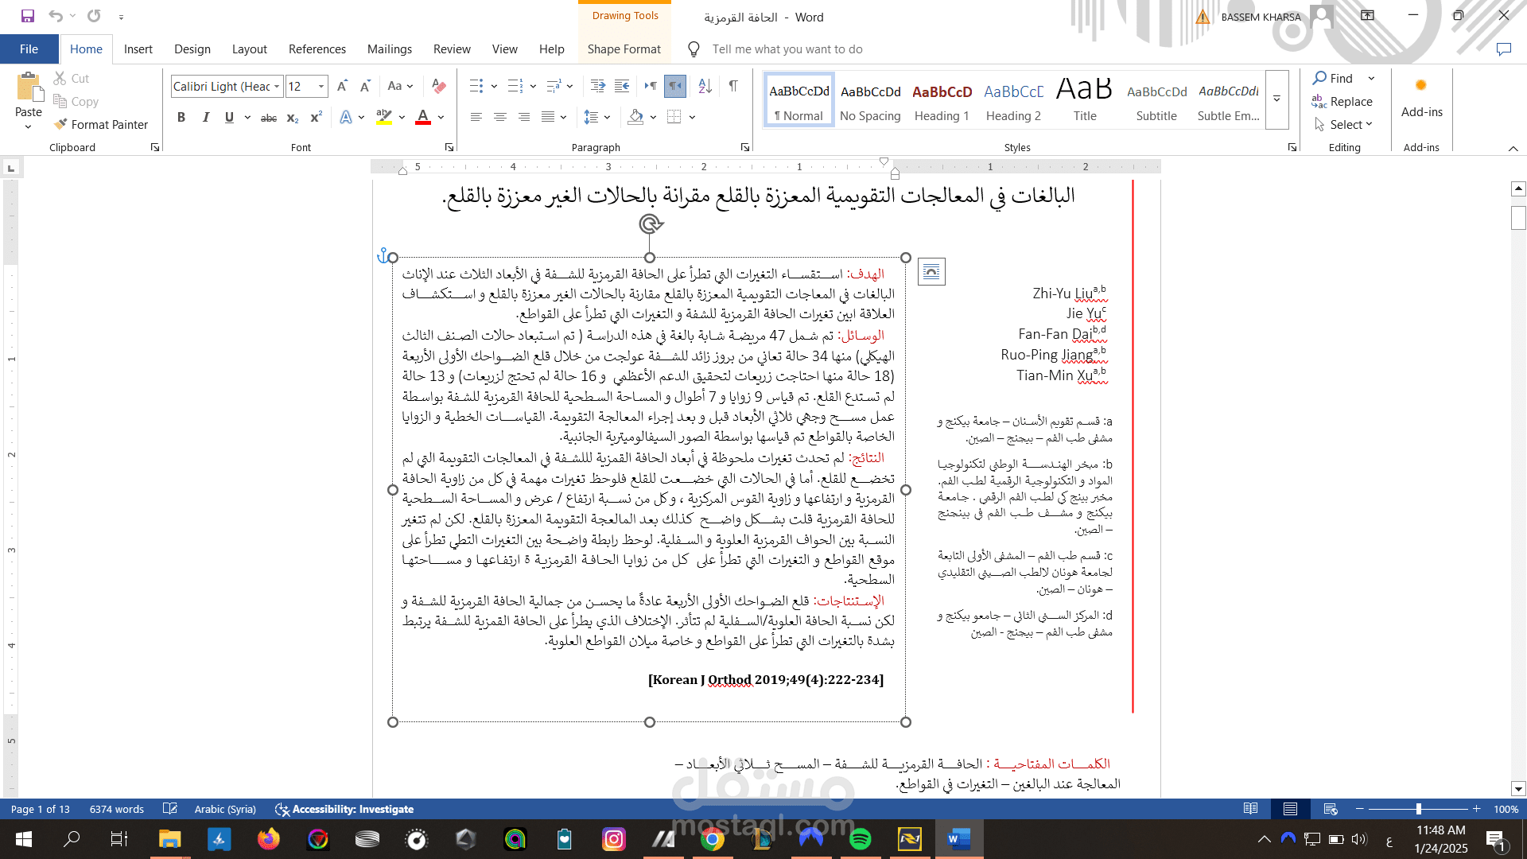
Task: Open Change Case dropdown
Action: [400, 86]
